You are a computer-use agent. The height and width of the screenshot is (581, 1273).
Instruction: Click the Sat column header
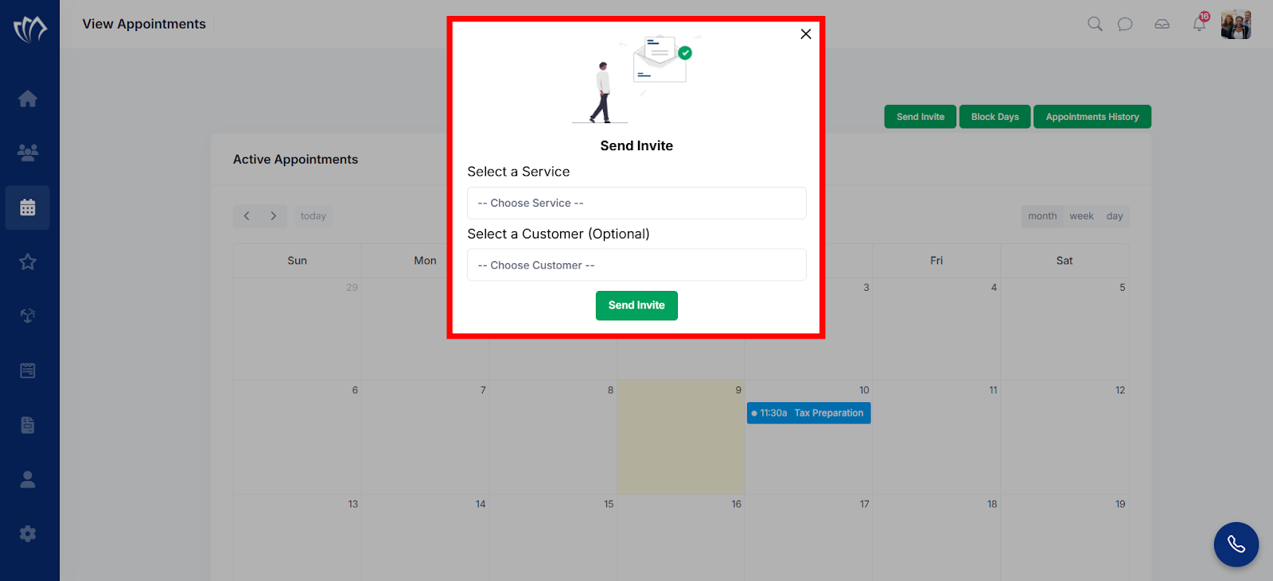(x=1065, y=261)
